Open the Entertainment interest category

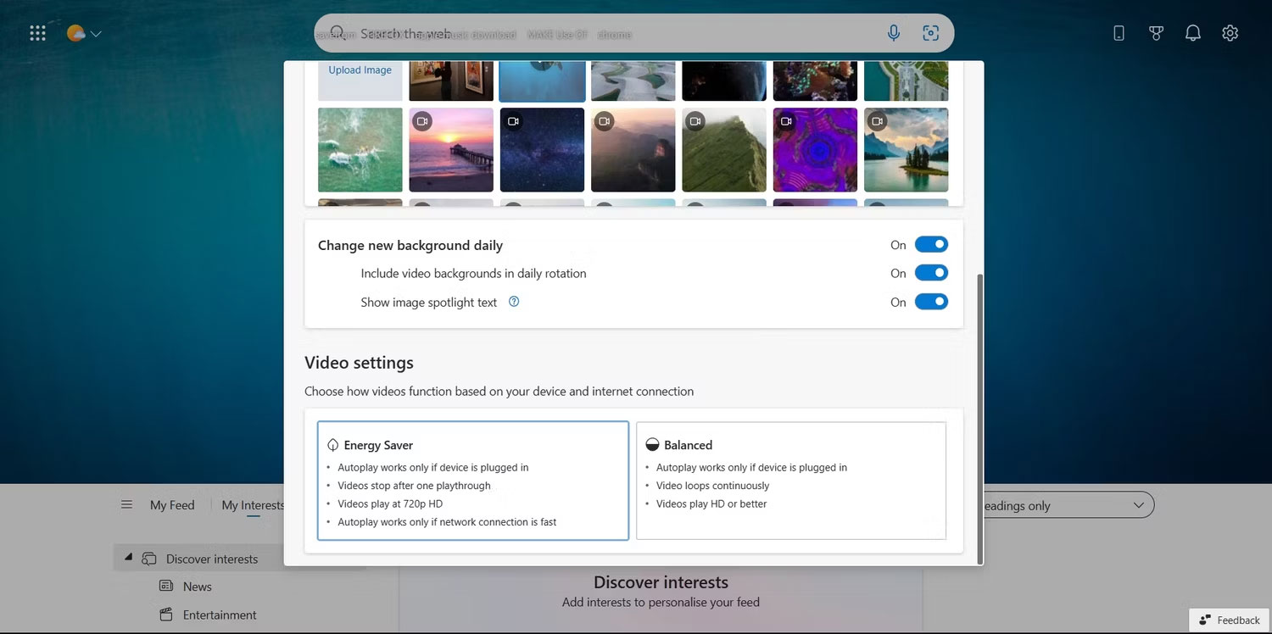(x=220, y=615)
